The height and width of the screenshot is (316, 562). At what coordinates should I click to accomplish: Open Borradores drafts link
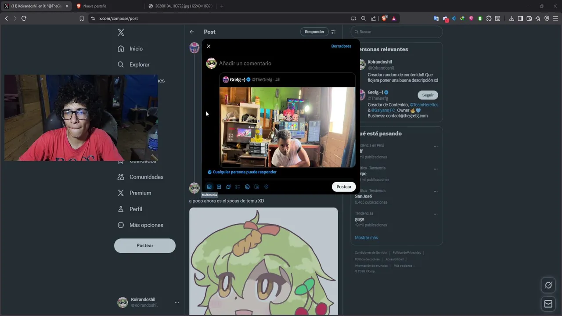[x=341, y=46]
